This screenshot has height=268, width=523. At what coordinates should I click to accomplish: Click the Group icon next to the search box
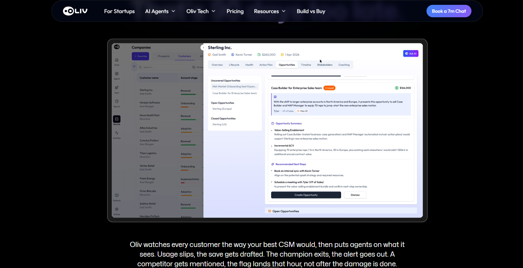click(194, 67)
